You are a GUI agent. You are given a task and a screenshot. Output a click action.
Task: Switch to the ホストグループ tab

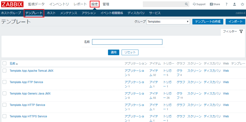tap(11, 13)
